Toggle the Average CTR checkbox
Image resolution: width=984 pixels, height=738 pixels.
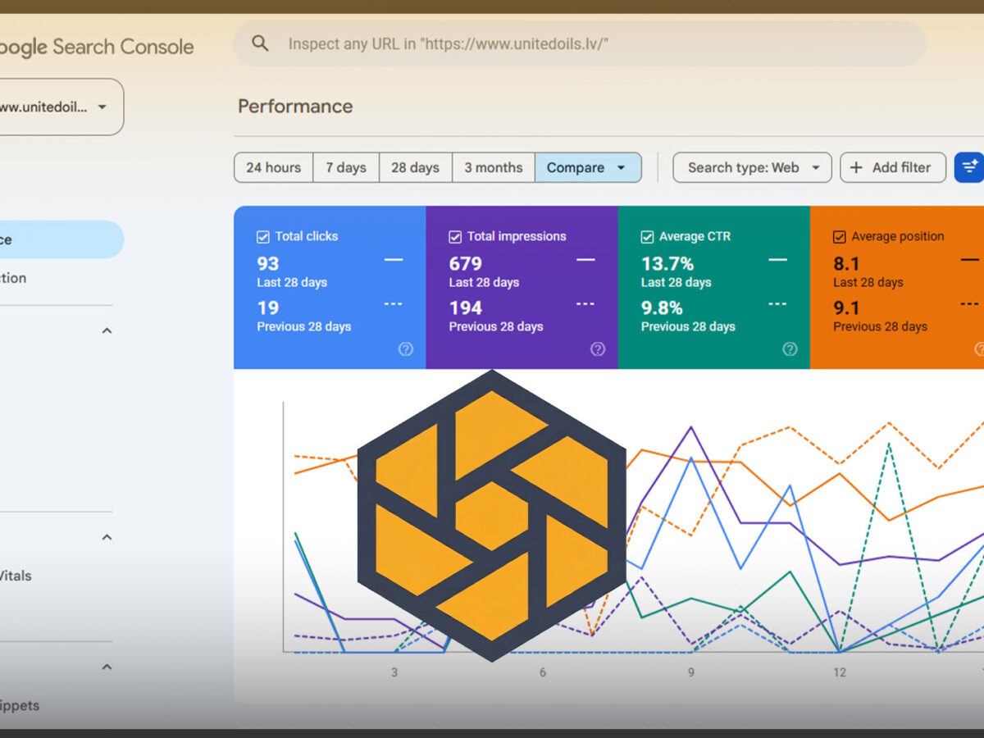[x=647, y=237]
